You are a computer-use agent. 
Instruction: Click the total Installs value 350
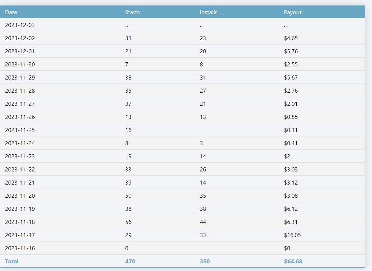pos(205,262)
